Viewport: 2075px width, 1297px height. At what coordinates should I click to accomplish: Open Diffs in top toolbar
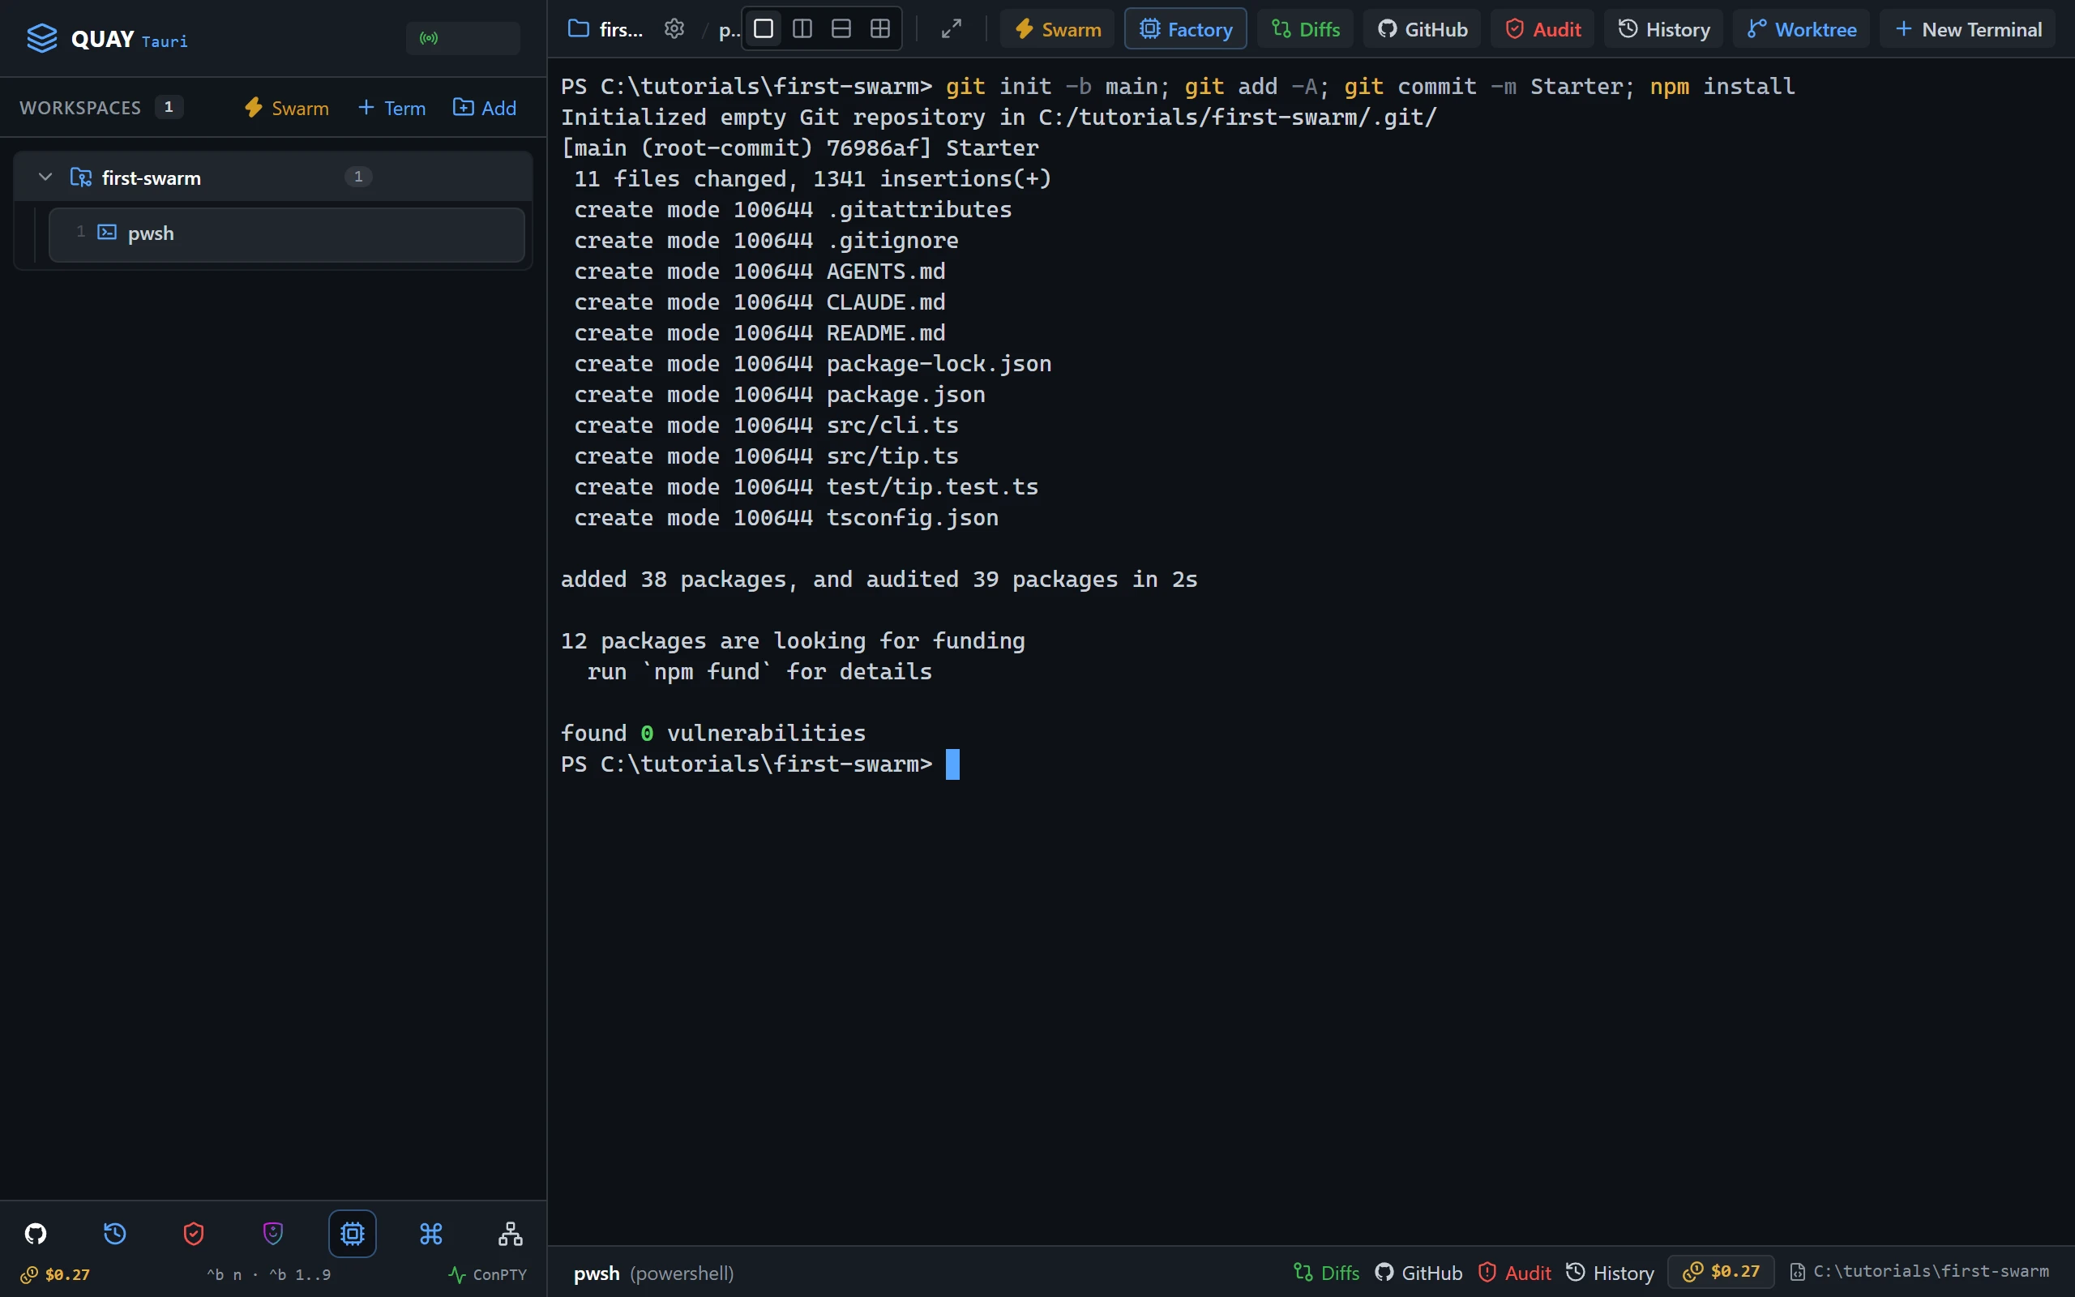(1305, 29)
